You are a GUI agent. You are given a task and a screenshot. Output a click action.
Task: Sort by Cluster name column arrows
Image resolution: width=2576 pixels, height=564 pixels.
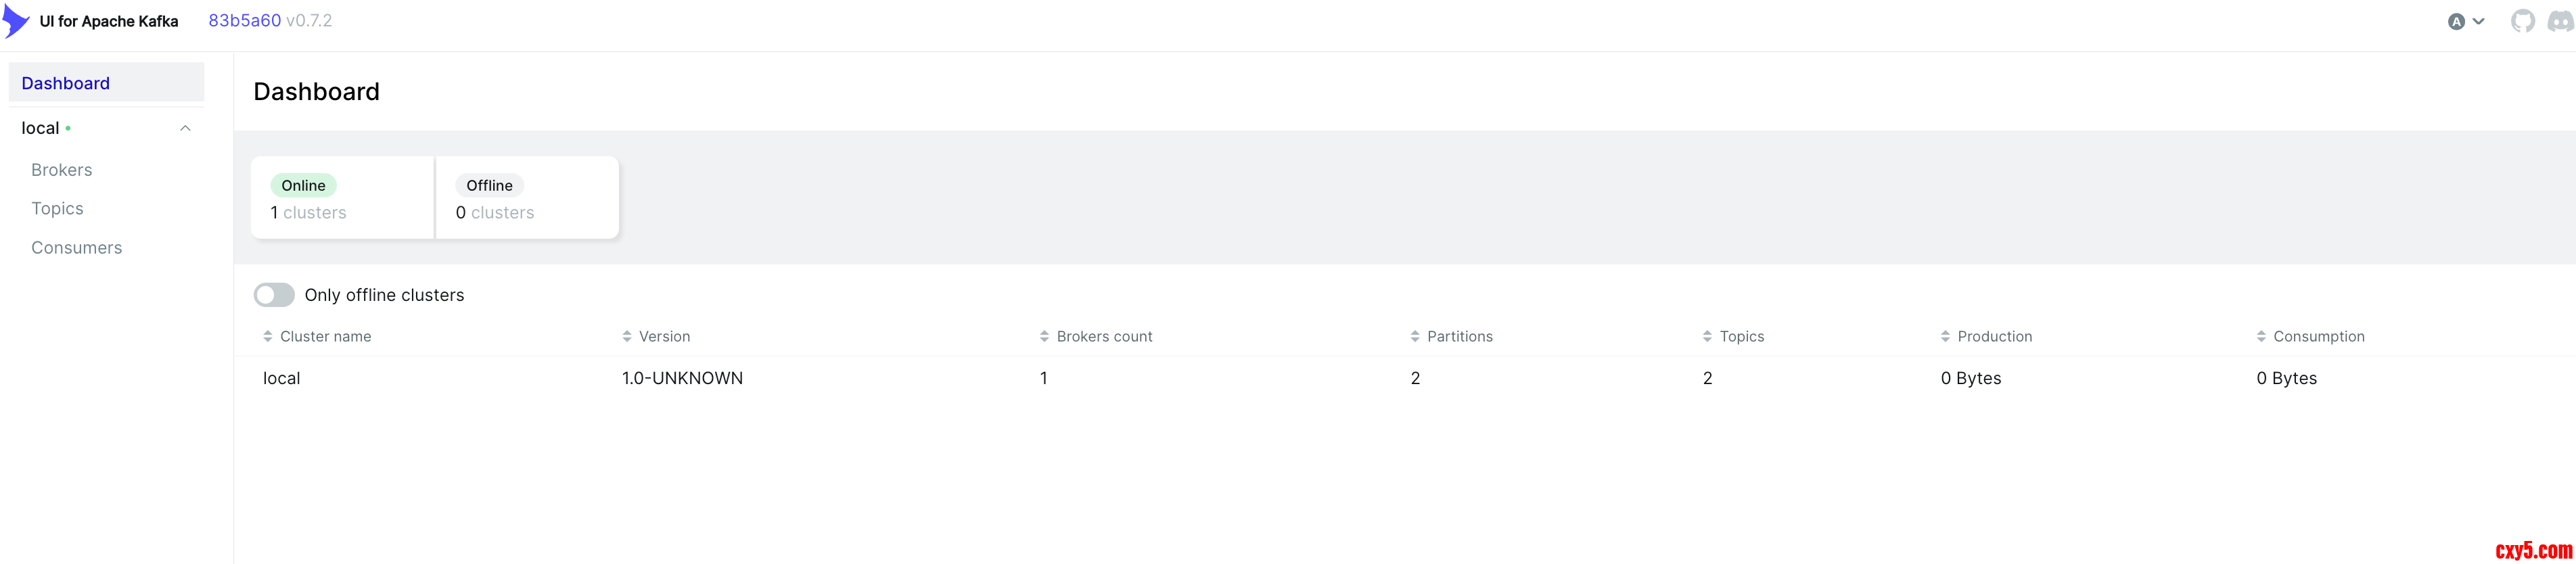click(268, 336)
